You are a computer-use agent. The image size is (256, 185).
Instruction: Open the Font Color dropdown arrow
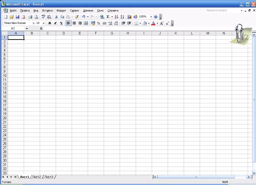[157, 23]
